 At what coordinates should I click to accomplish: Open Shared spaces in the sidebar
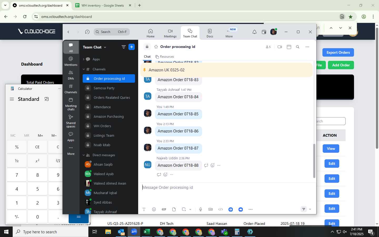[71, 121]
